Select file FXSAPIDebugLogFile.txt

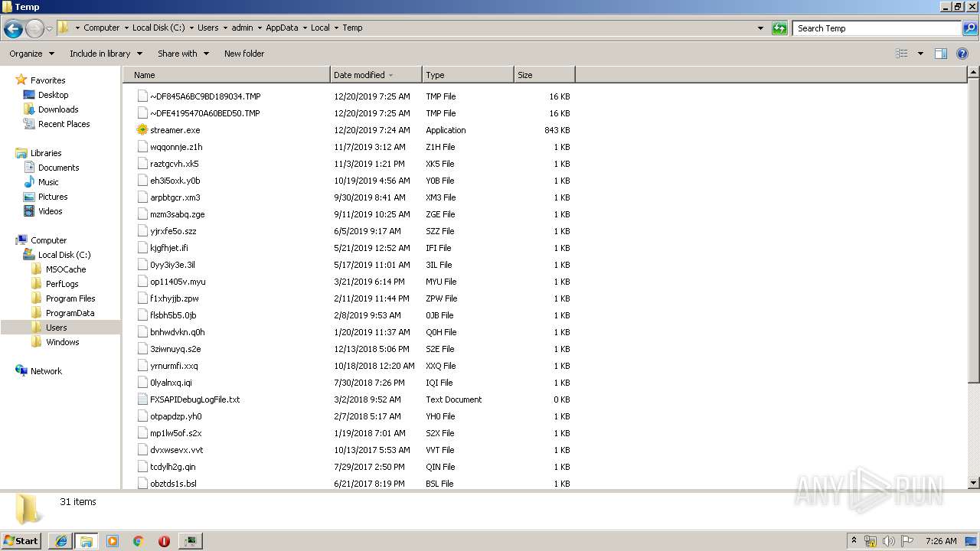click(195, 399)
